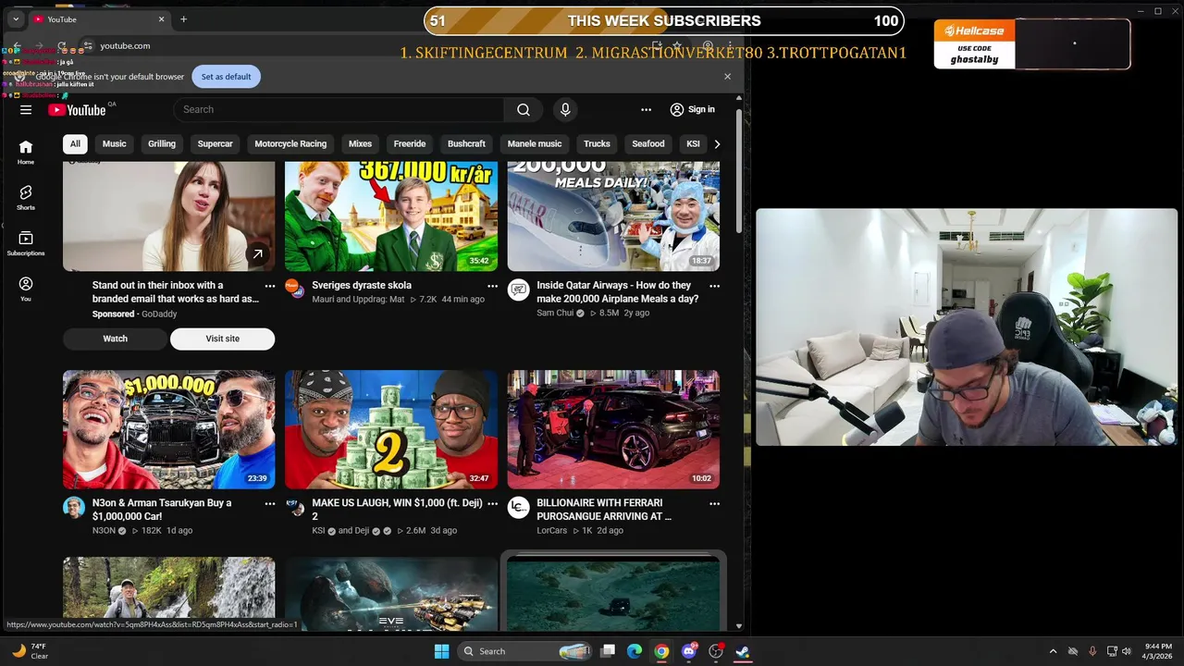
Task: Click the volume icon in system tray
Action: [x=1127, y=651]
